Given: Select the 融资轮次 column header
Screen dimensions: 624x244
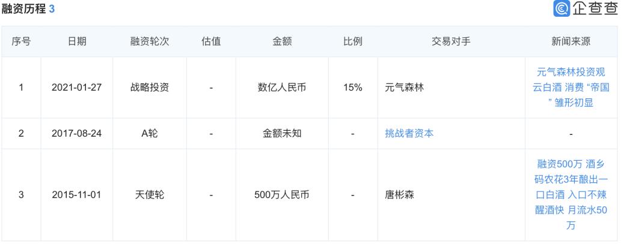Looking at the screenshot, I should pyautogui.click(x=150, y=41).
